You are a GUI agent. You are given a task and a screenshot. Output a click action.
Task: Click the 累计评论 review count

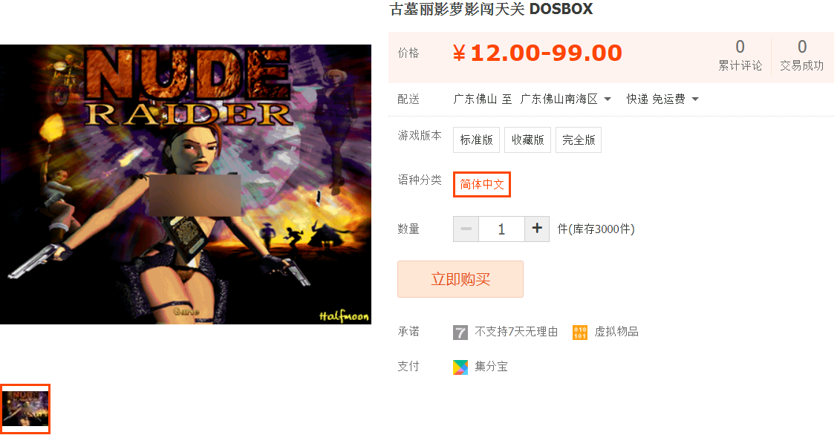(740, 55)
